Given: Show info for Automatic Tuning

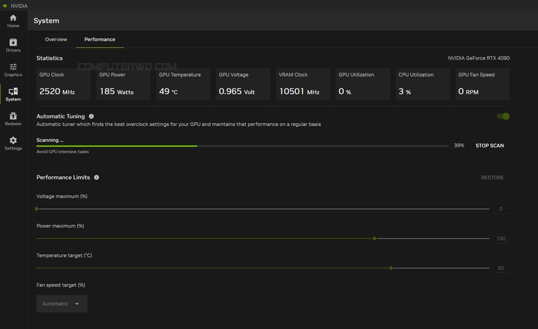Looking at the screenshot, I should pyautogui.click(x=91, y=116).
